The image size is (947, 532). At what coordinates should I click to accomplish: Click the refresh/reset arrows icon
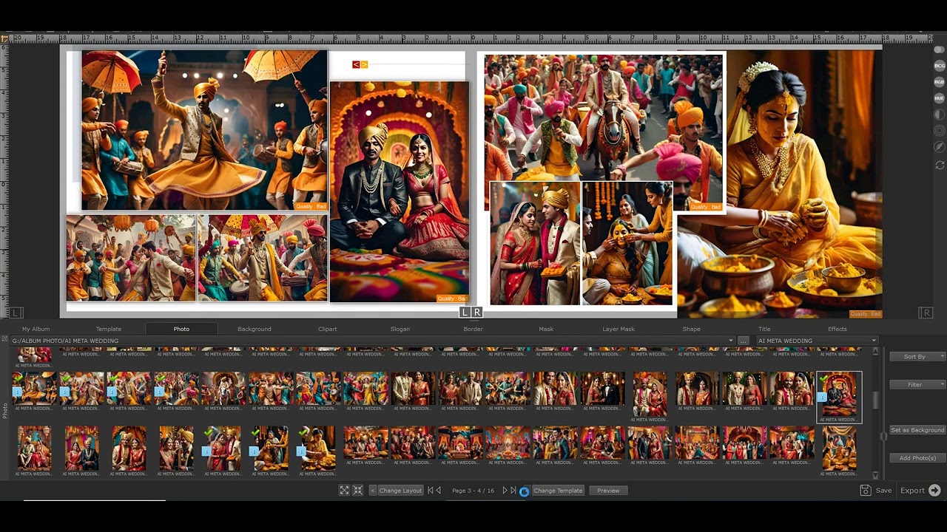point(940,165)
